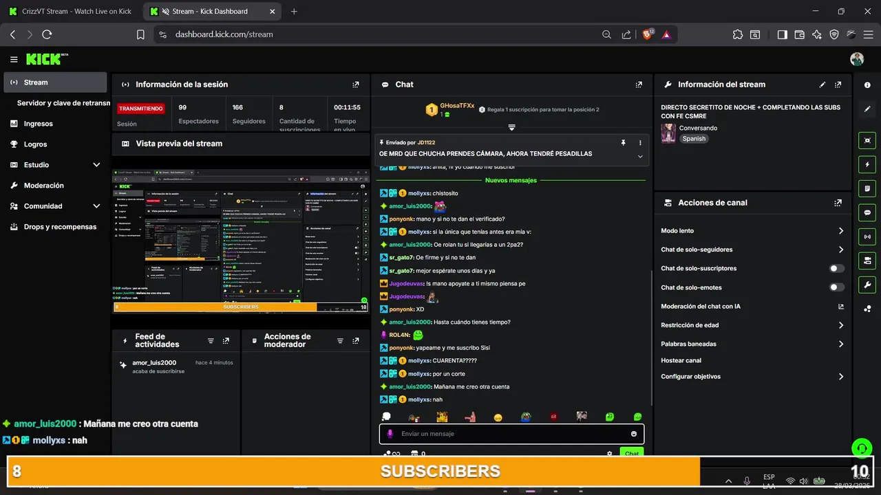This screenshot has height=495, width=881.
Task: Open the Kick hamburger menu
Action: (x=14, y=60)
